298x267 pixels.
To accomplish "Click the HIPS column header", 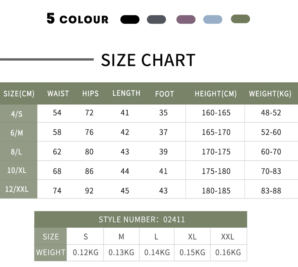I will click(x=90, y=94).
